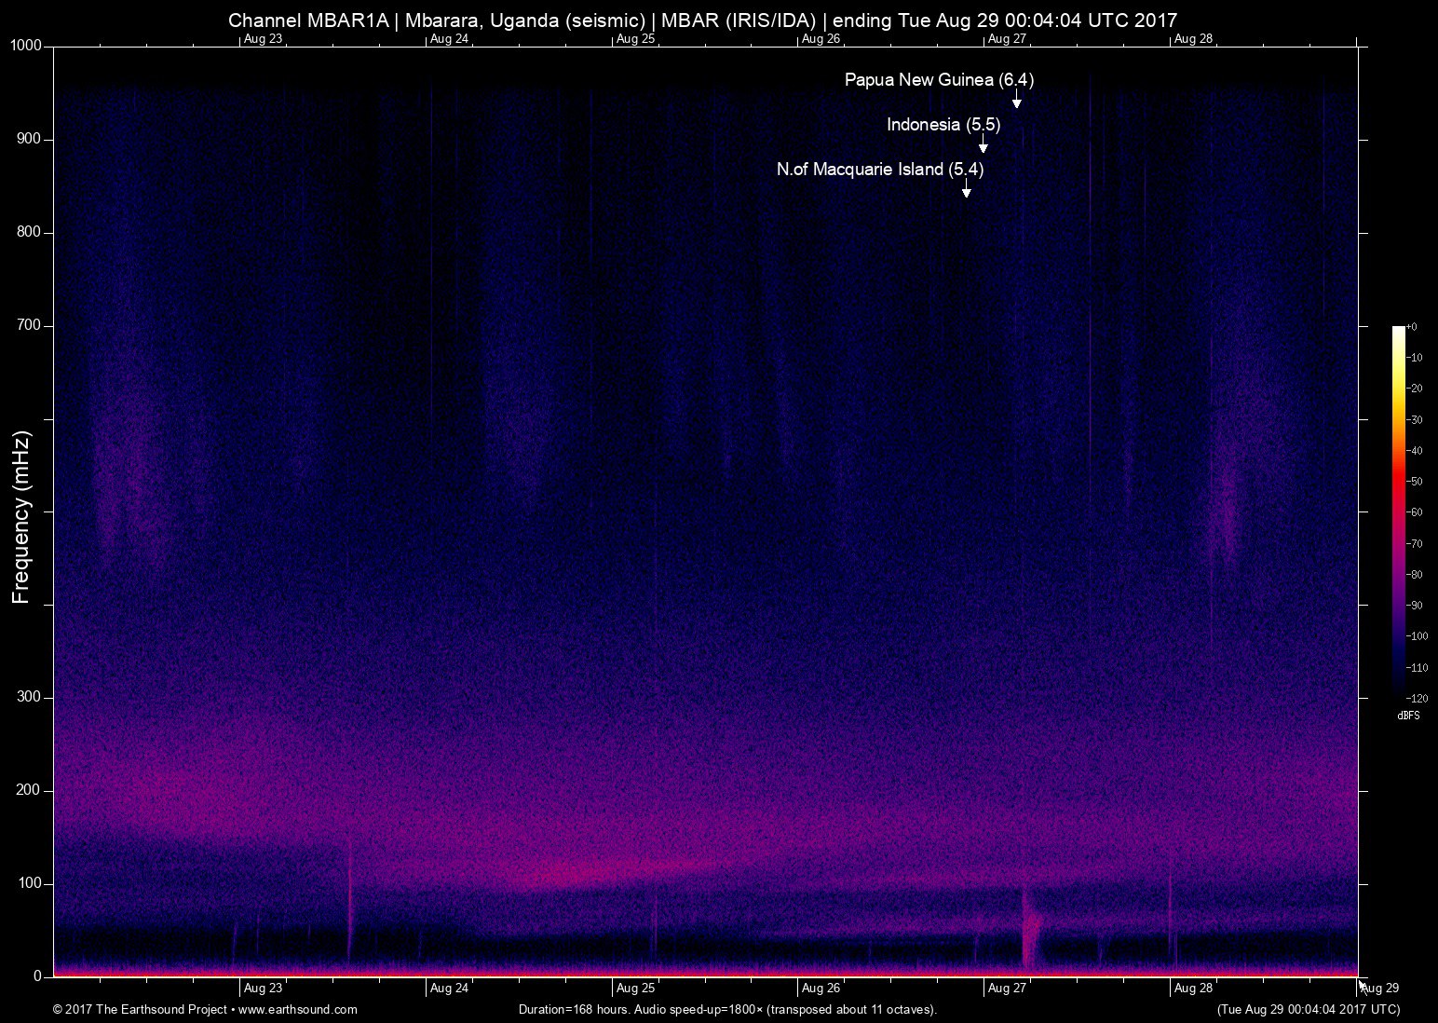Click the arrow beneath N.of Macquarie Island
The width and height of the screenshot is (1438, 1023).
[x=966, y=190]
